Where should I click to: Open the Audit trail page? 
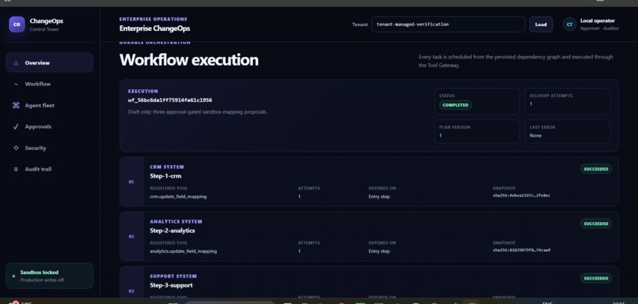[49, 169]
